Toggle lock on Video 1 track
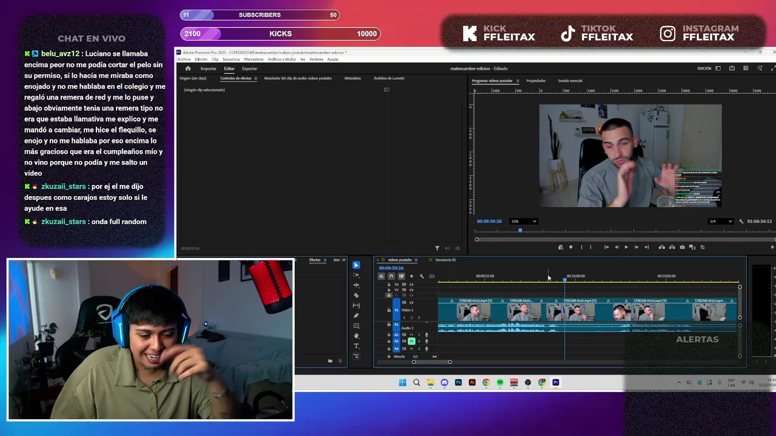The height and width of the screenshot is (436, 776). pyautogui.click(x=389, y=310)
